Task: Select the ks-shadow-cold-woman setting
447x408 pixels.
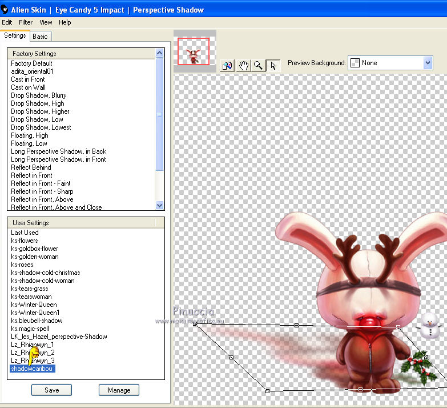Action: pyautogui.click(x=42, y=281)
